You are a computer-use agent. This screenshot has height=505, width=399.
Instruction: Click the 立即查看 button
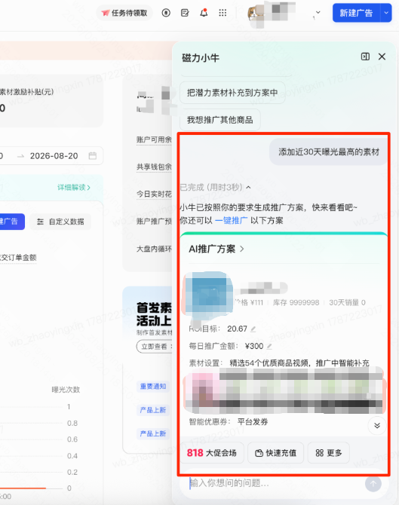pos(155,347)
